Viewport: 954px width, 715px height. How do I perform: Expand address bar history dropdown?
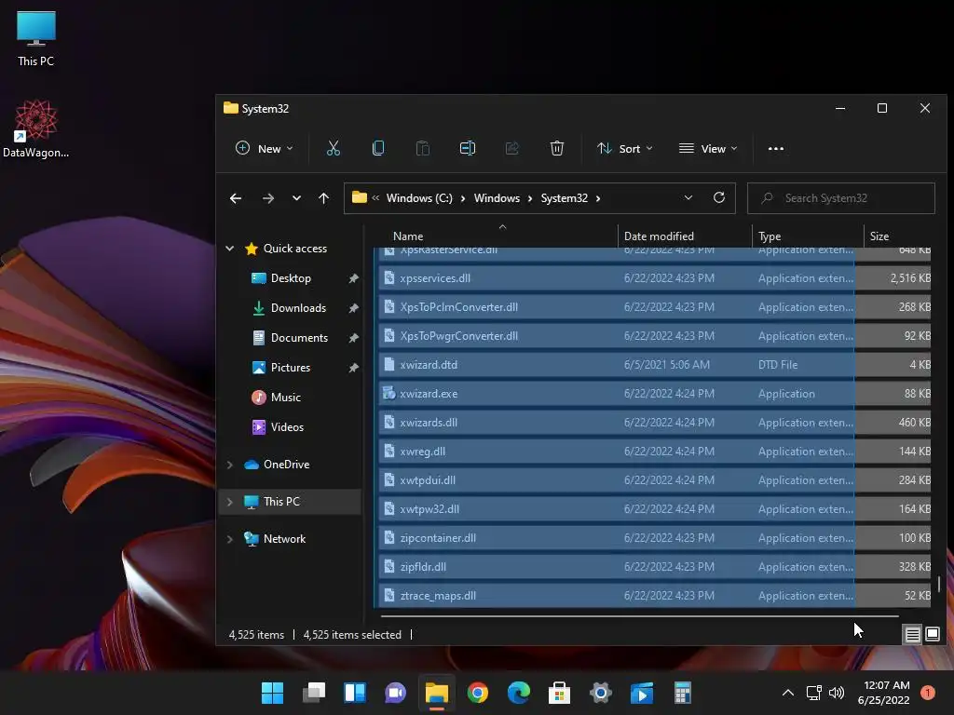click(x=688, y=197)
